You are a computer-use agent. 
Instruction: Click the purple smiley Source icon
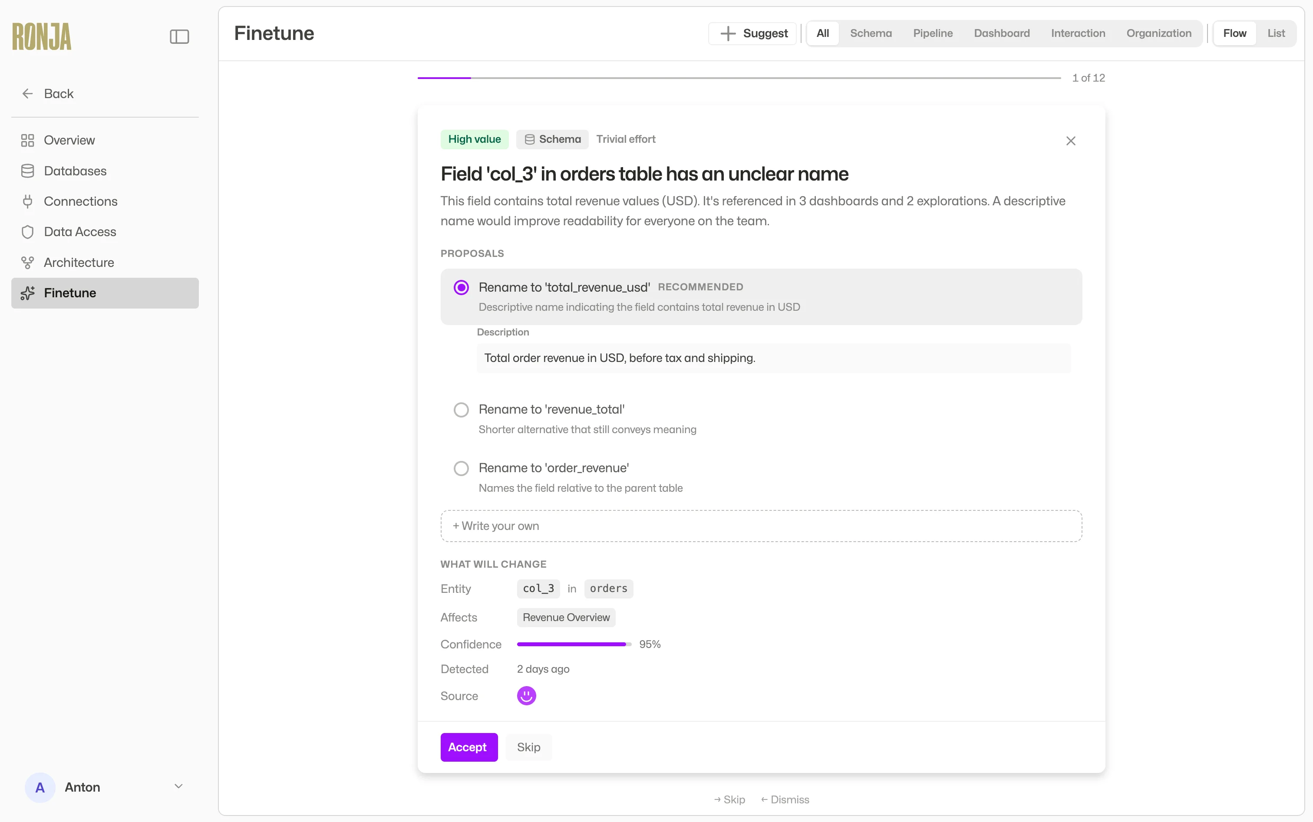[526, 695]
